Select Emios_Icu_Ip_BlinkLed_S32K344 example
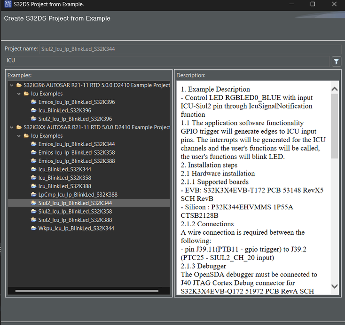 (x=77, y=144)
